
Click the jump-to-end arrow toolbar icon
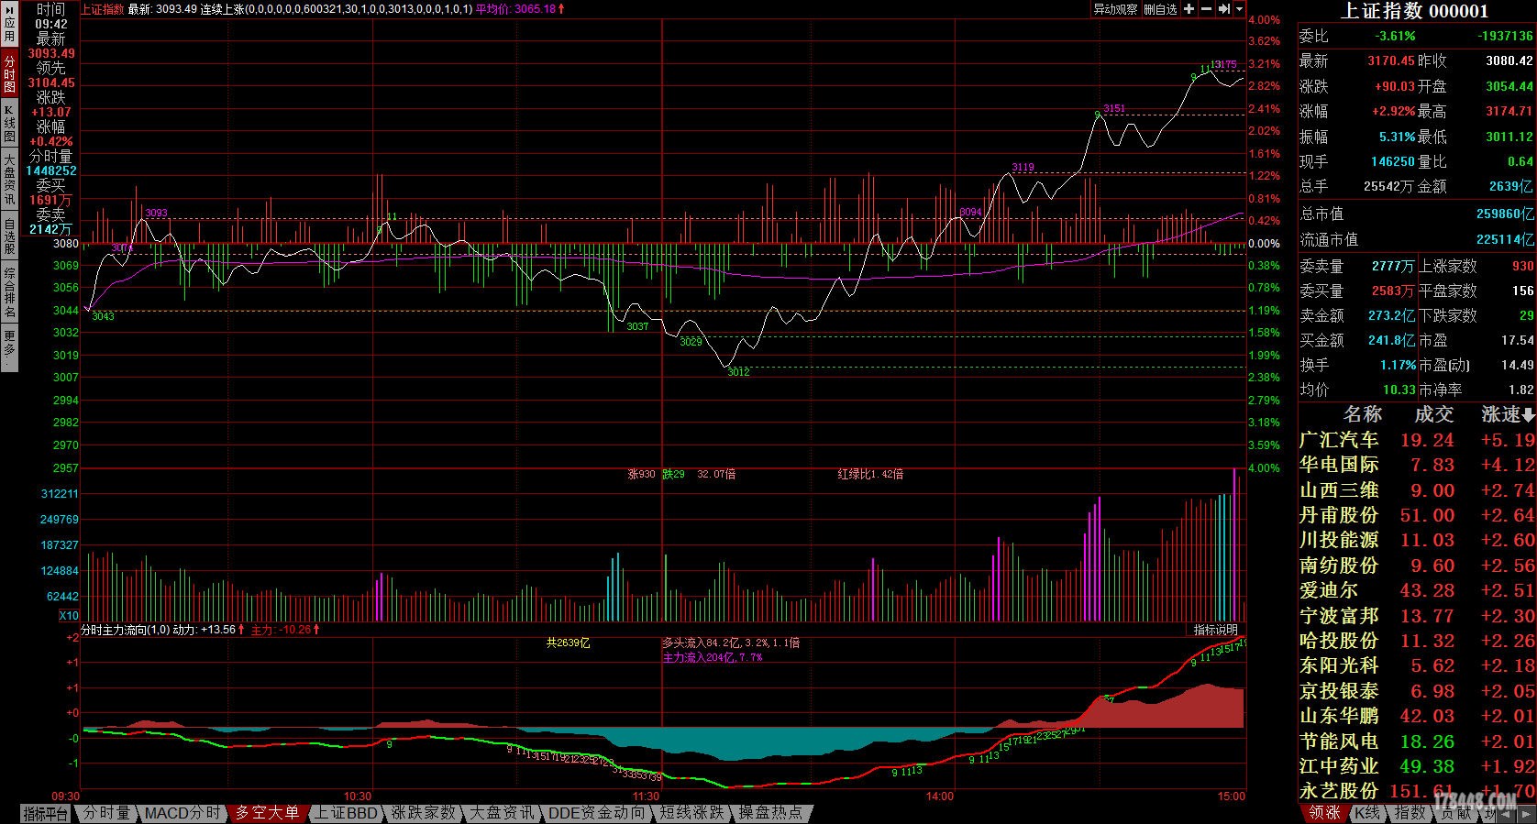pyautogui.click(x=1223, y=9)
